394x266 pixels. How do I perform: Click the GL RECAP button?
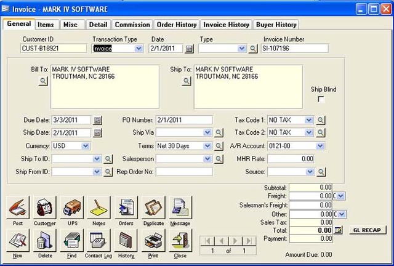click(x=368, y=230)
